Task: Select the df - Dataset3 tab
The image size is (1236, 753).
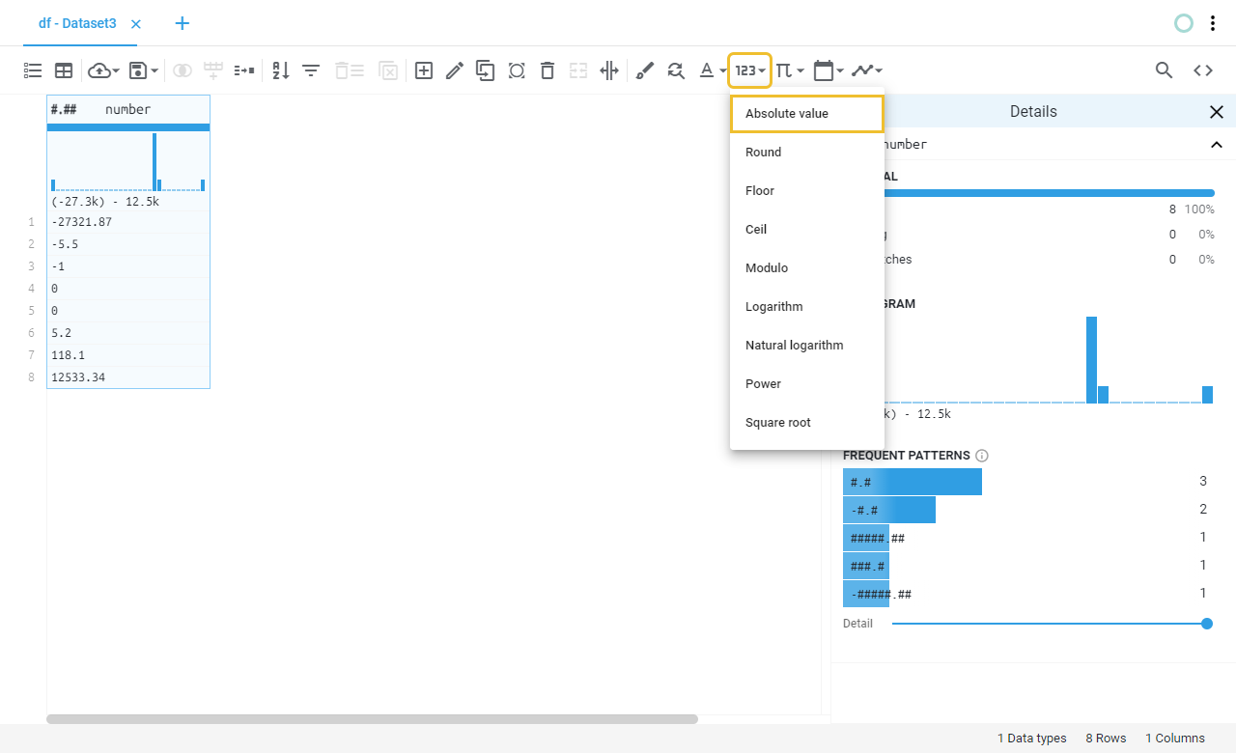Action: click(77, 23)
